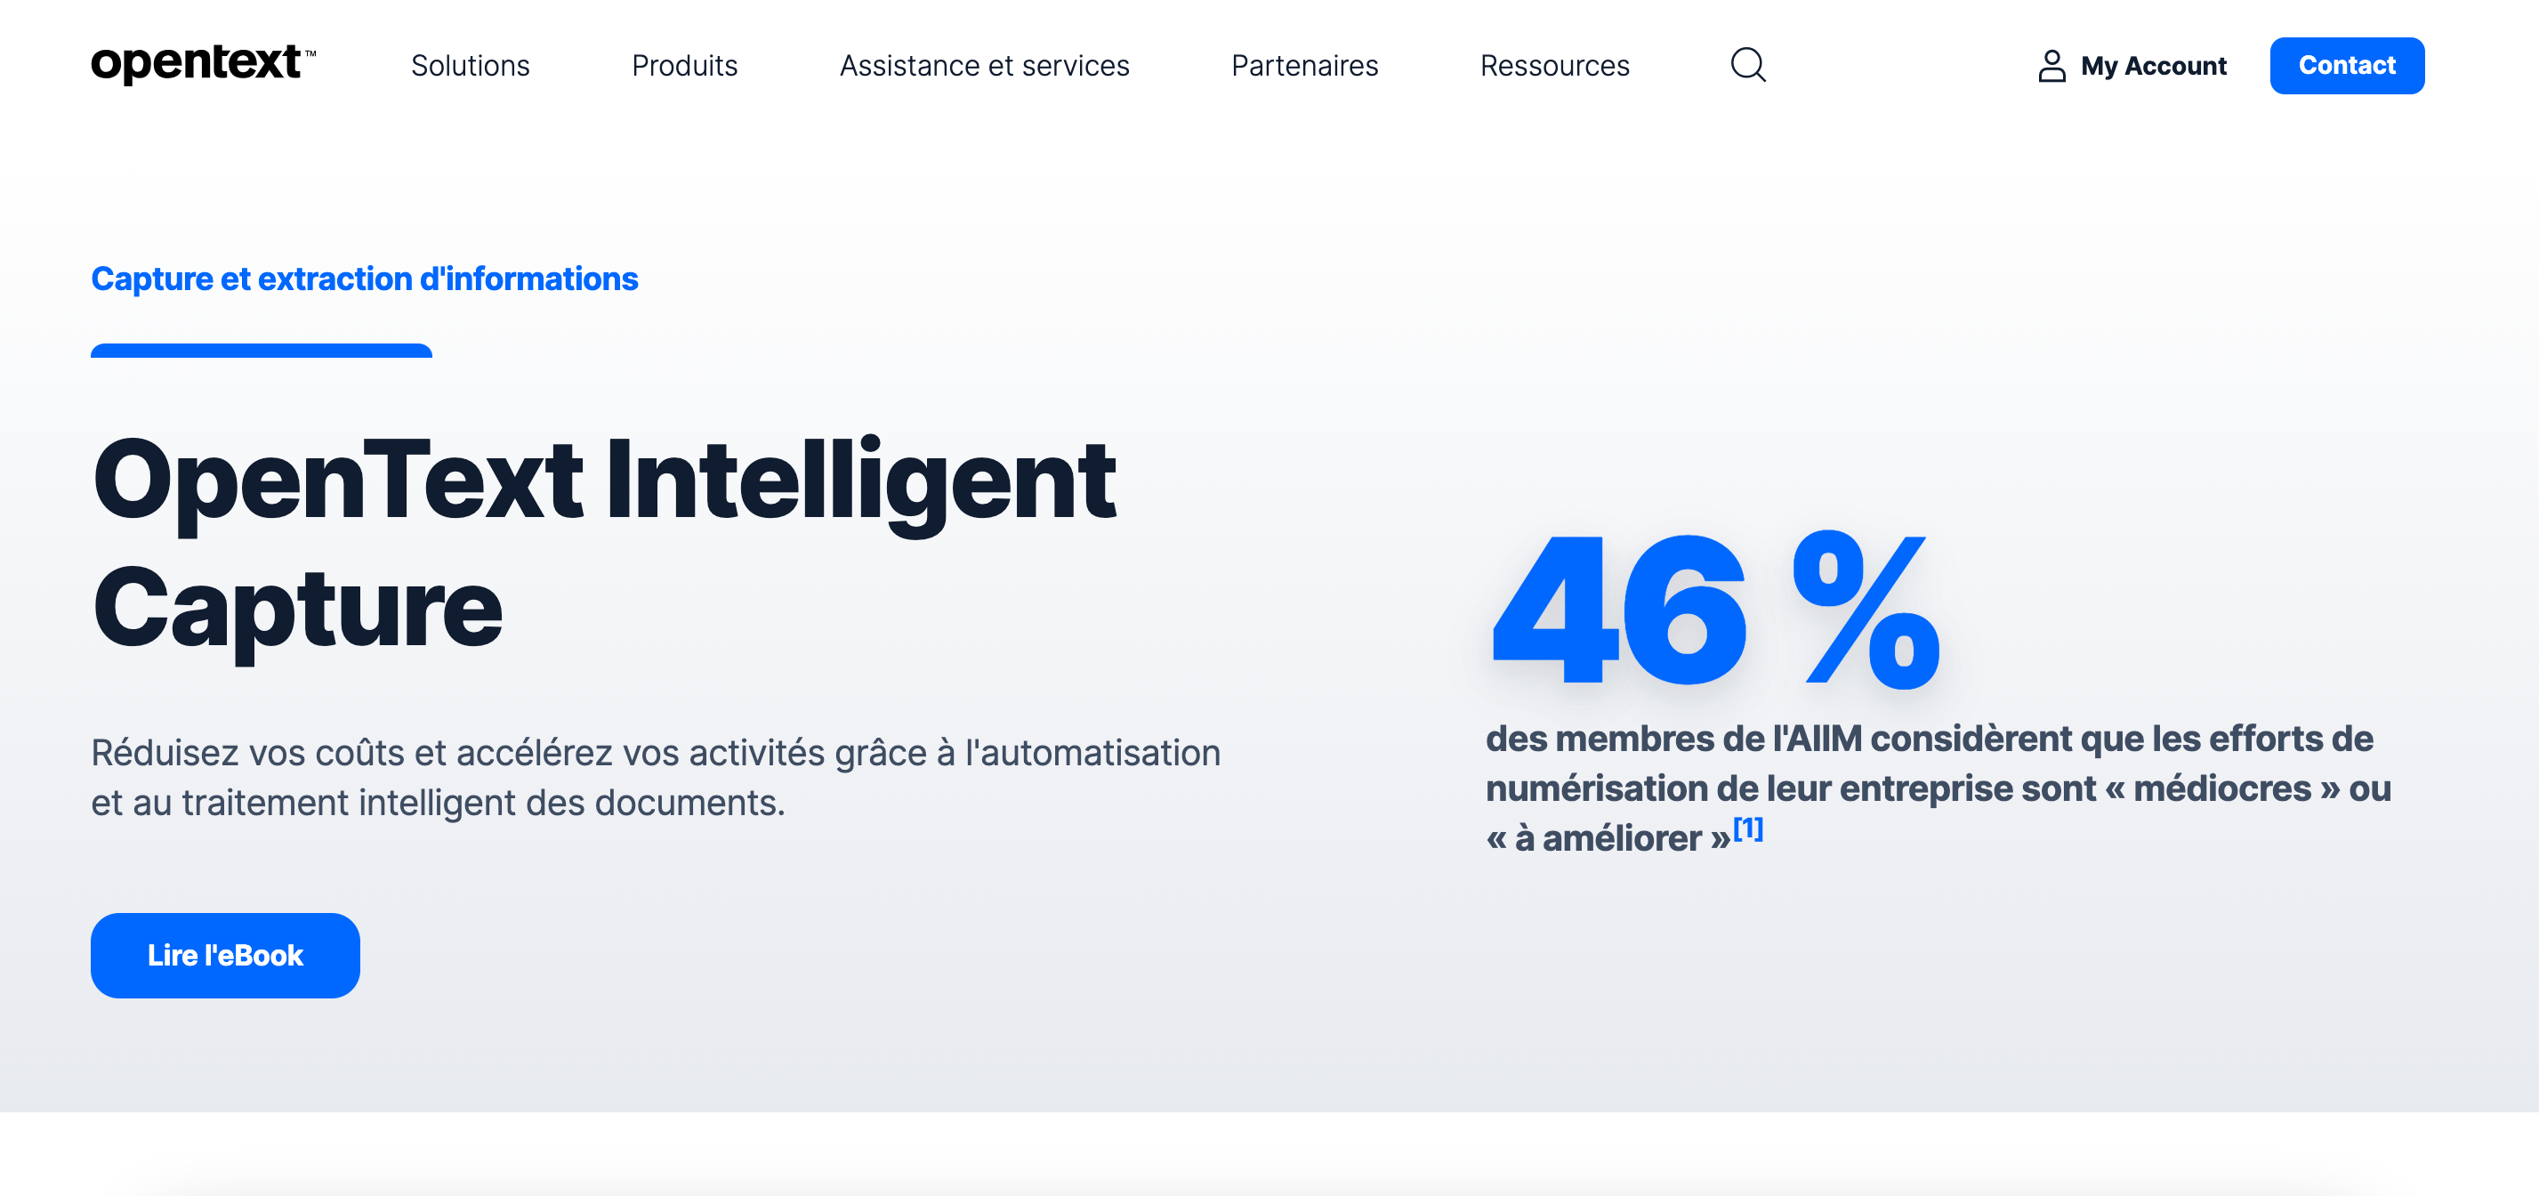This screenshot has width=2539, height=1196.
Task: Click the large 46 % statistic
Action: coord(1716,609)
